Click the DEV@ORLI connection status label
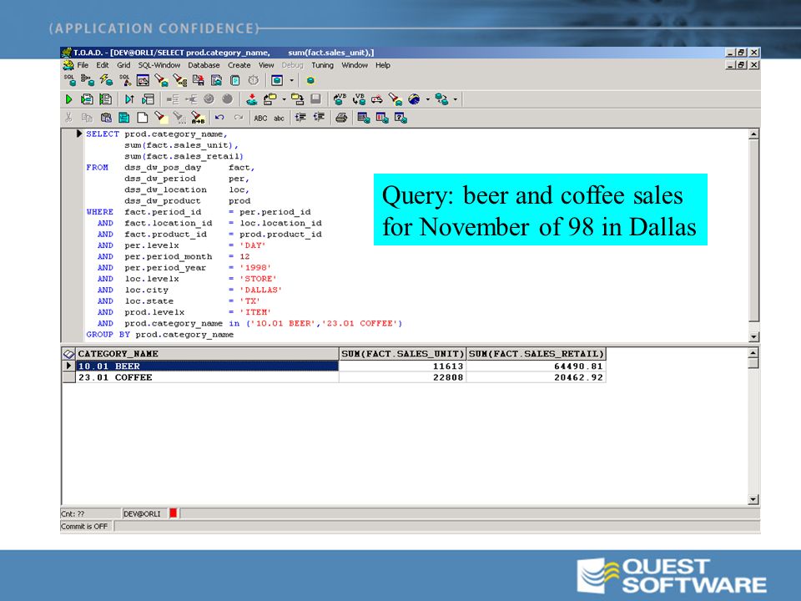Image resolution: width=801 pixels, height=601 pixels. pos(142,513)
